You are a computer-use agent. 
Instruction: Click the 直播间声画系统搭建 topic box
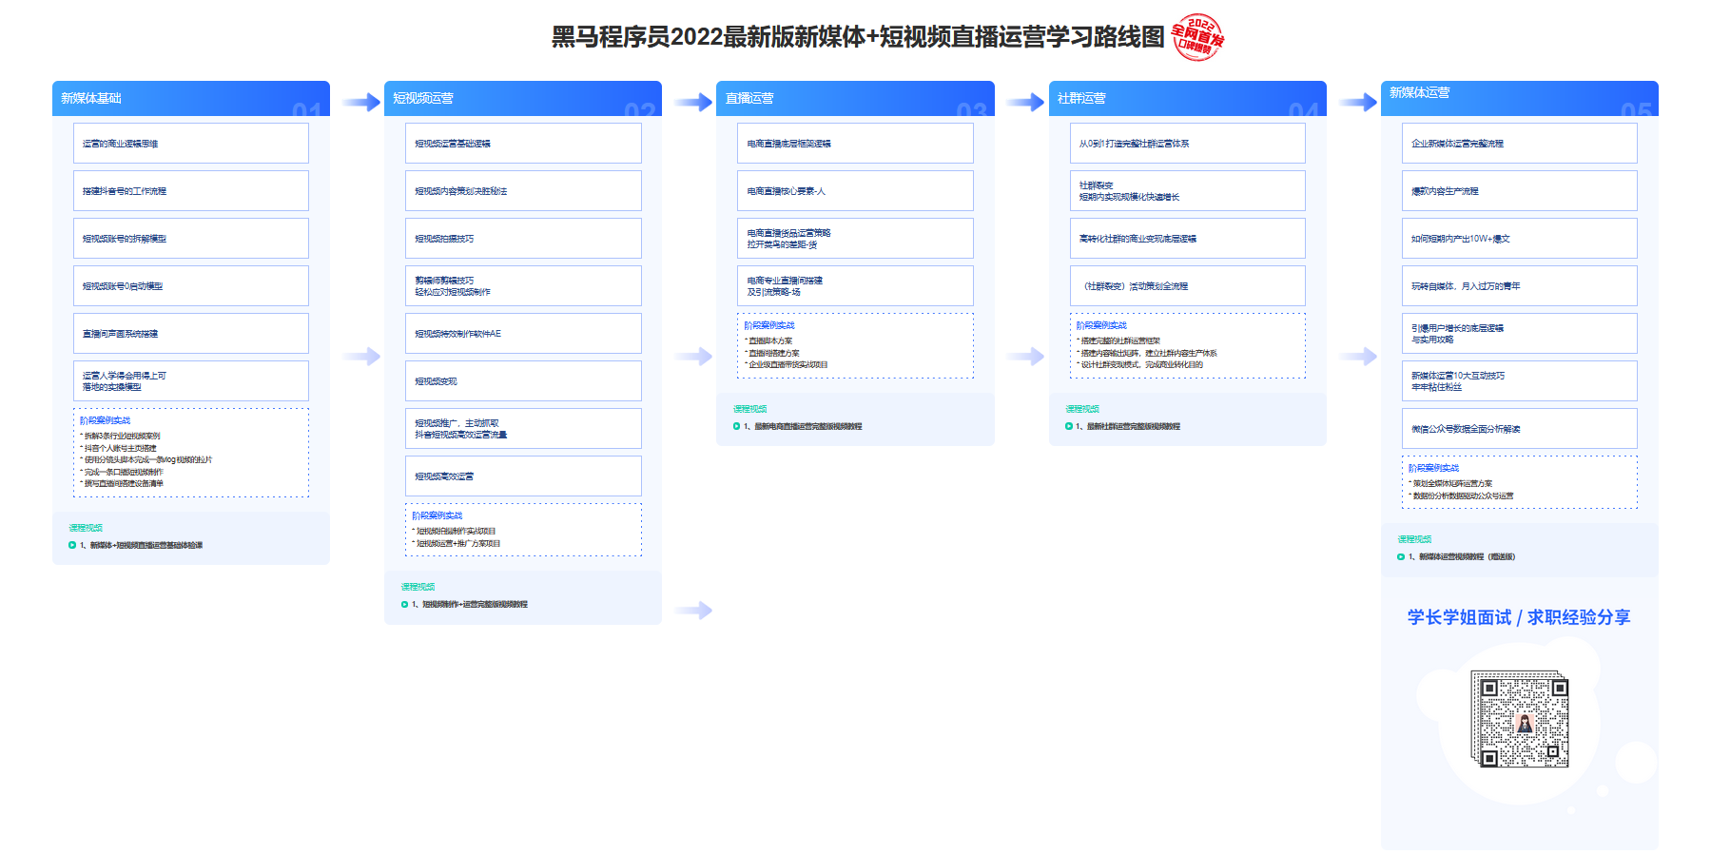click(x=191, y=334)
